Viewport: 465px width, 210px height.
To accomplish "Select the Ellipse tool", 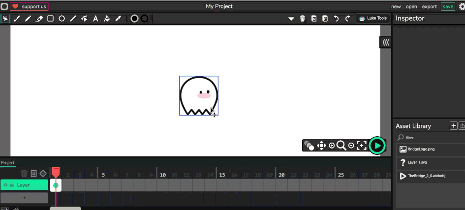I will pos(62,19).
